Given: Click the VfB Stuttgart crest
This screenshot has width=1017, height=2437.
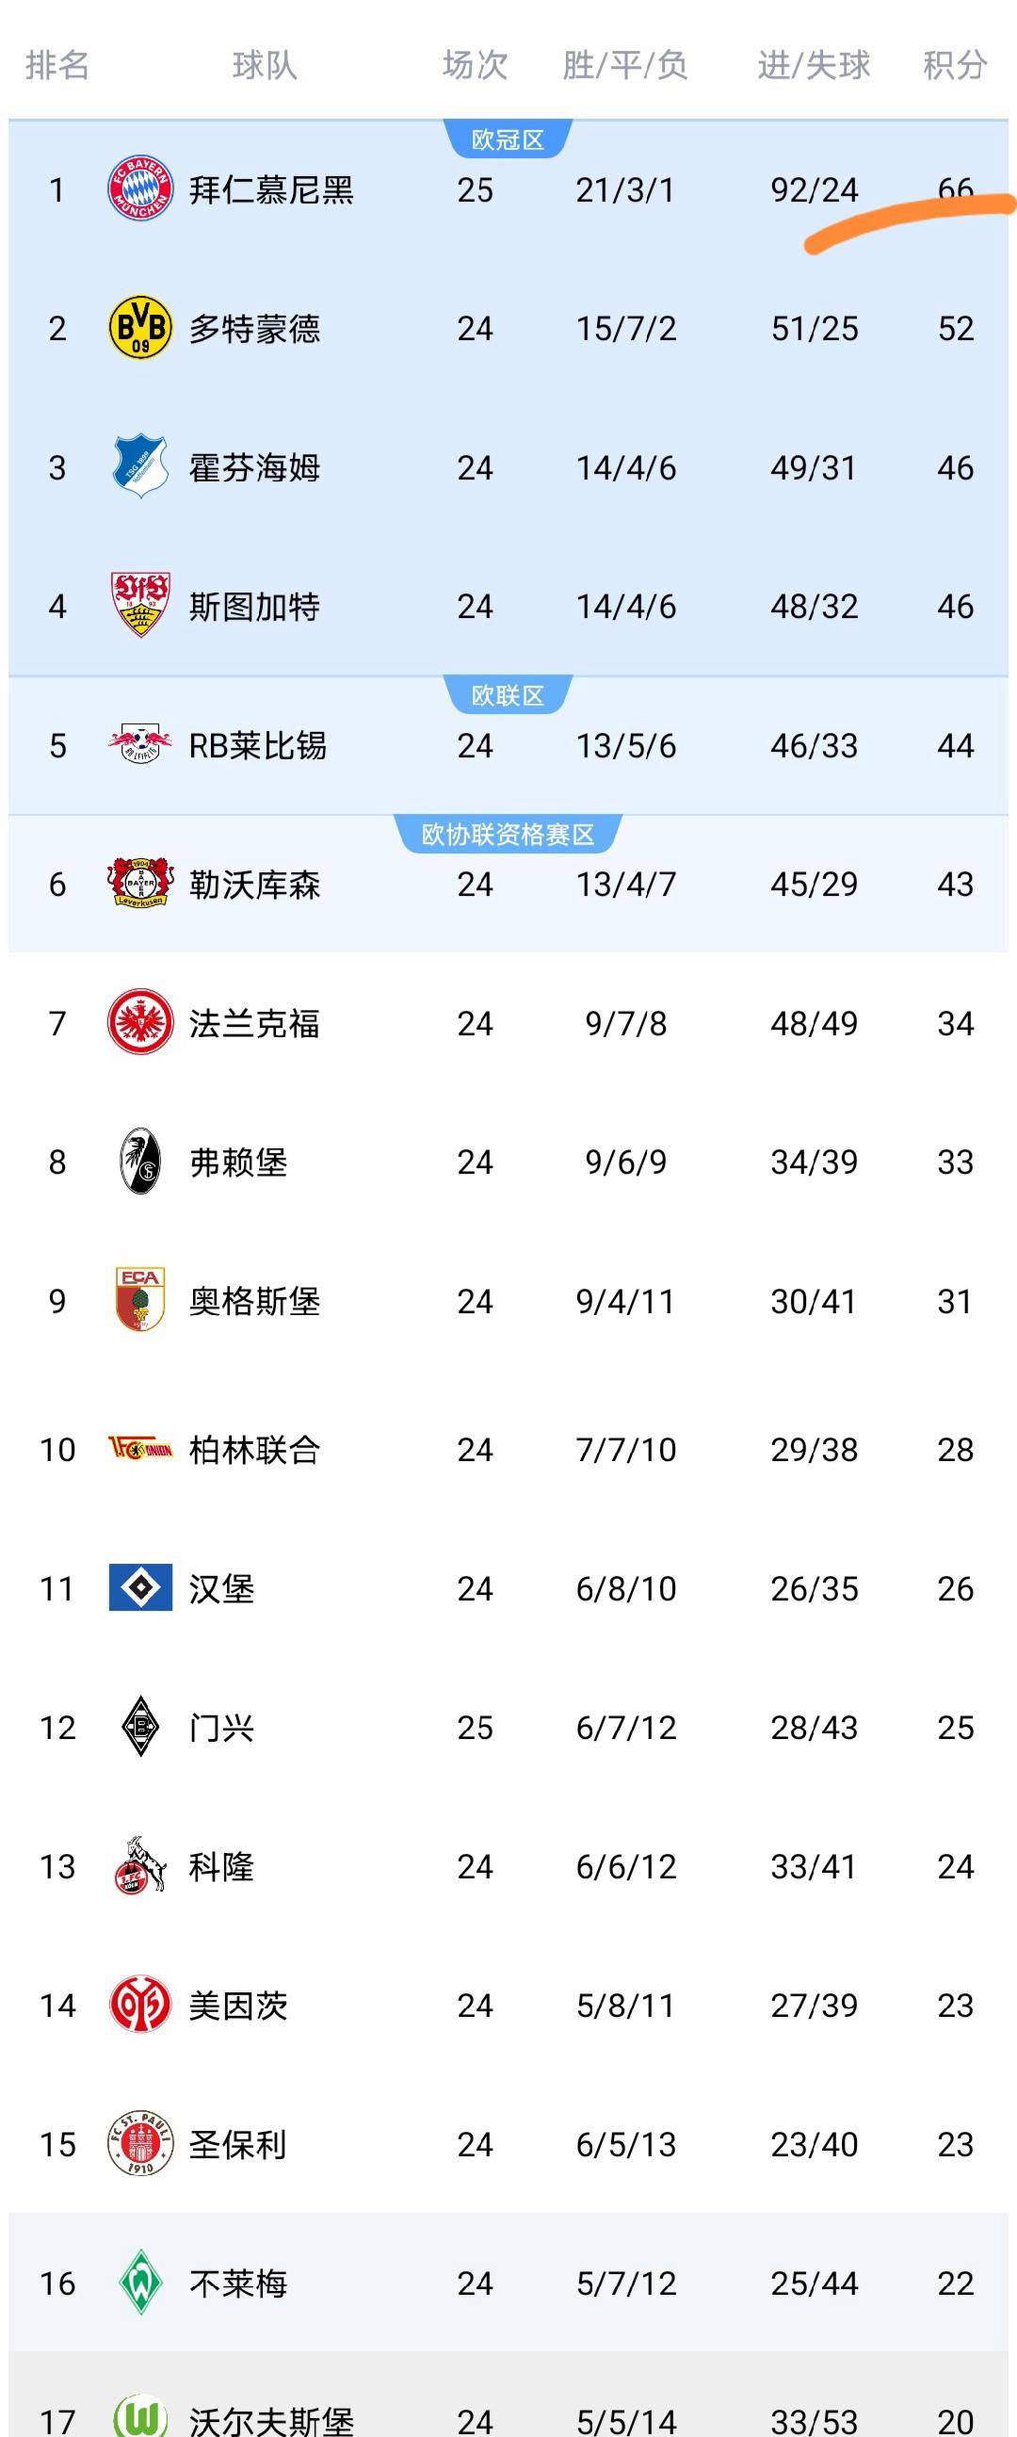Looking at the screenshot, I should [140, 605].
